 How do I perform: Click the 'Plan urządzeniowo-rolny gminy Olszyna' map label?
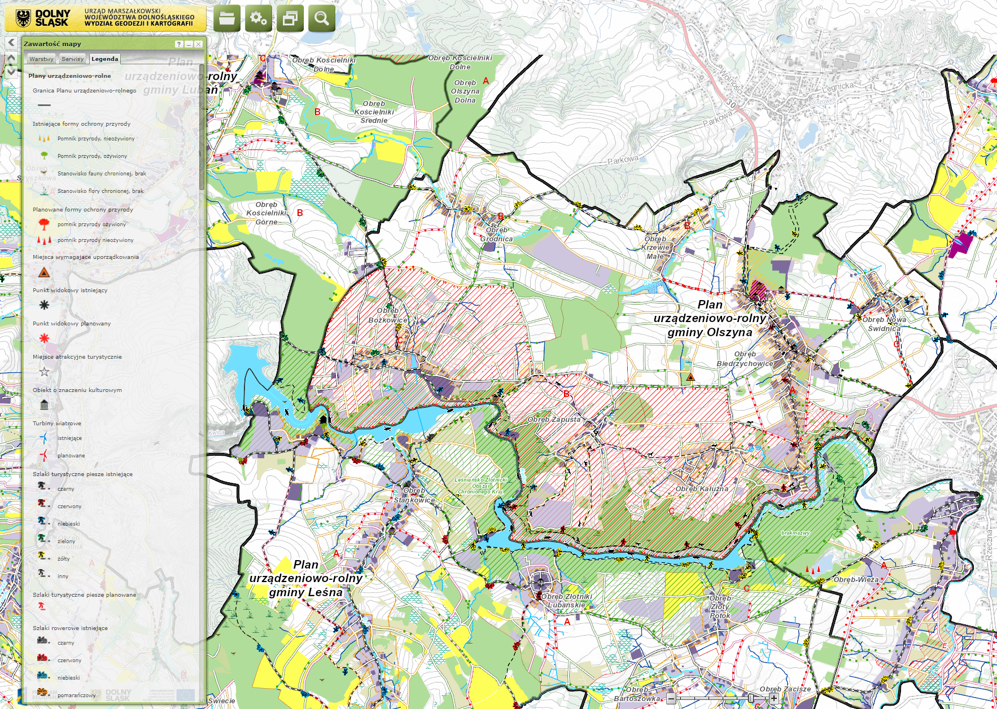pyautogui.click(x=710, y=319)
